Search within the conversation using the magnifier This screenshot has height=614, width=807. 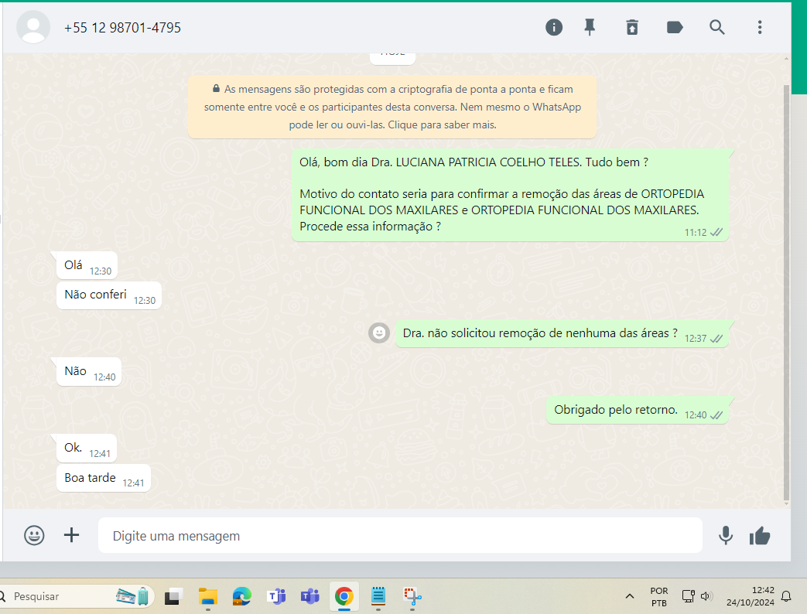(x=717, y=27)
